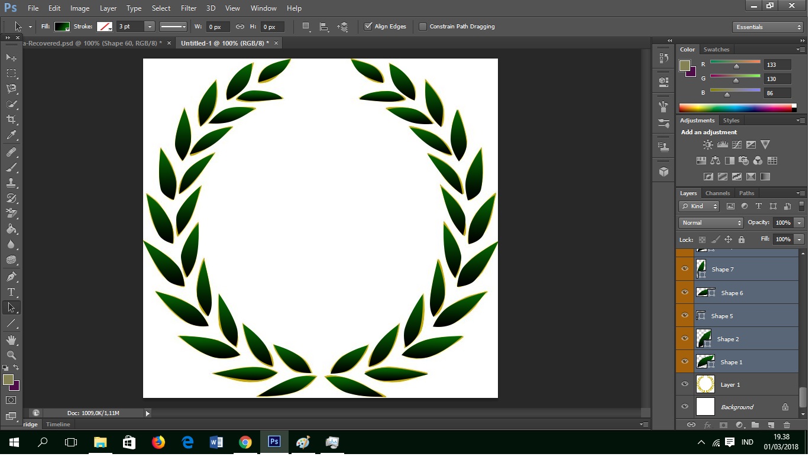Expand the Essentials workspace dropdown
Image resolution: width=809 pixels, height=460 pixels.
click(x=768, y=27)
